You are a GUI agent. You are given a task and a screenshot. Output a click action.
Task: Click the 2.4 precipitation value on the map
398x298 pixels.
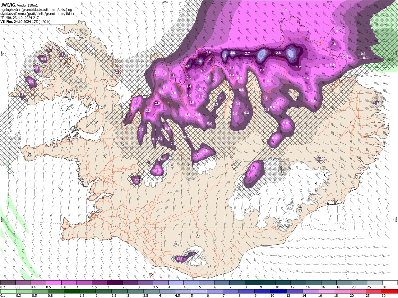(x=189, y=86)
